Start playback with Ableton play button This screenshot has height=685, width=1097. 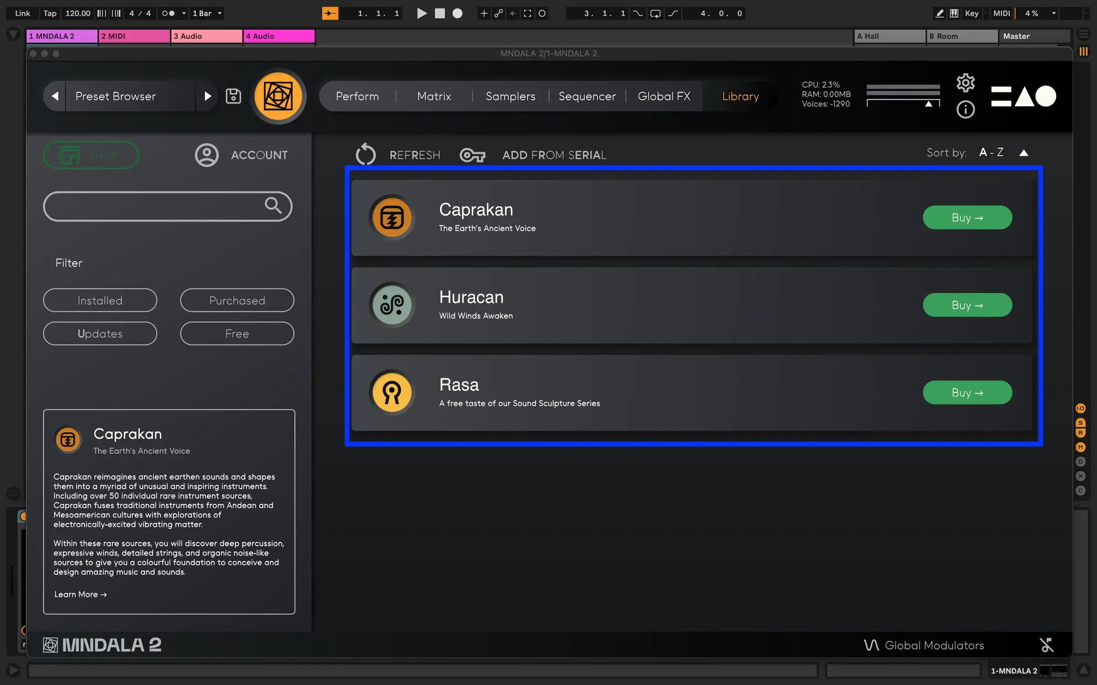[422, 13]
